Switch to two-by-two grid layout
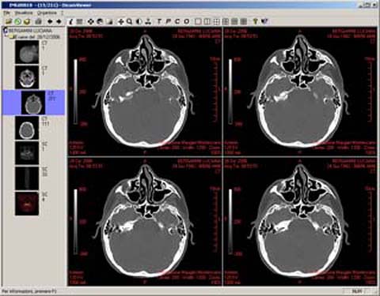The height and width of the screenshot is (296, 380). click(216, 21)
